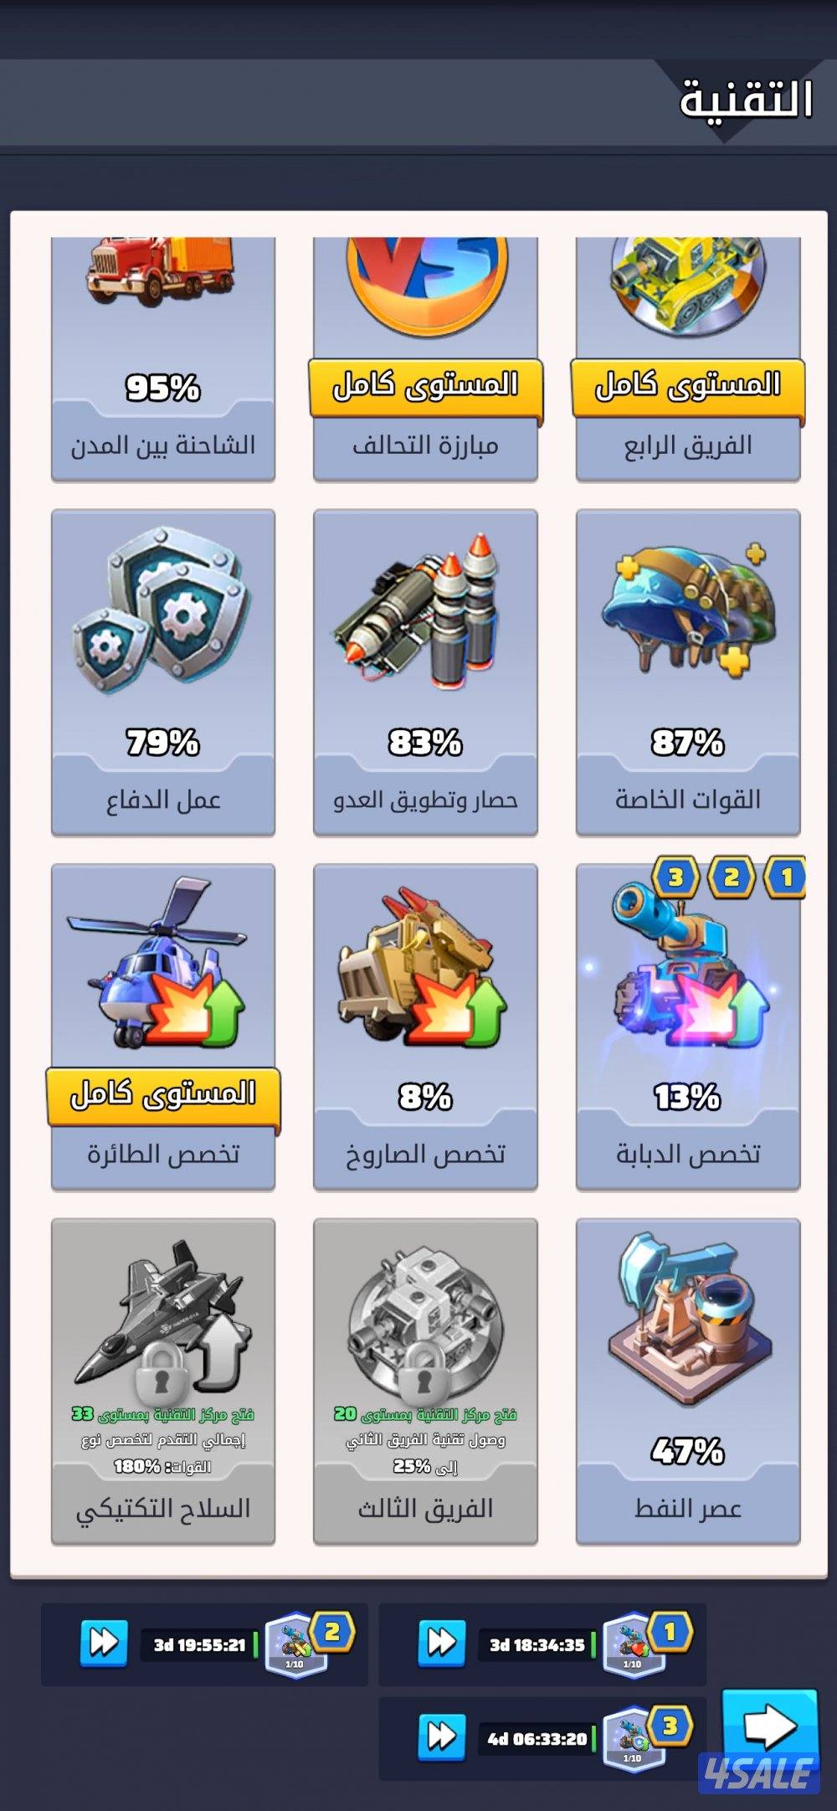The width and height of the screenshot is (837, 1811).
Task: Select the yellow tank fourth team tech
Action: coord(688,285)
